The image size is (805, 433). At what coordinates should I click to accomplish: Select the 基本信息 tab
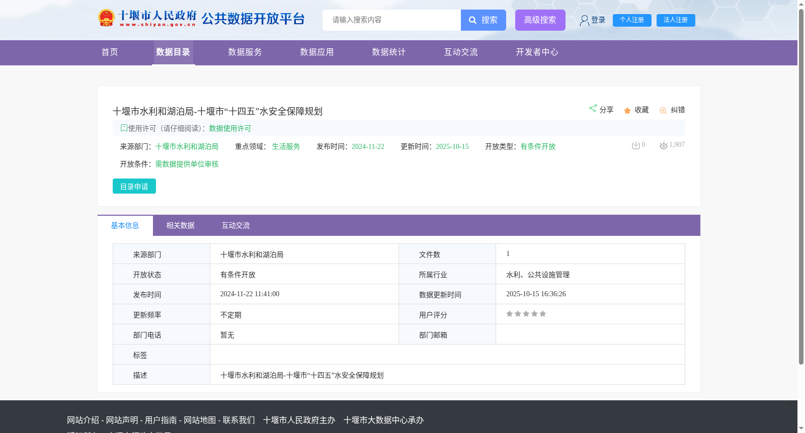click(125, 225)
